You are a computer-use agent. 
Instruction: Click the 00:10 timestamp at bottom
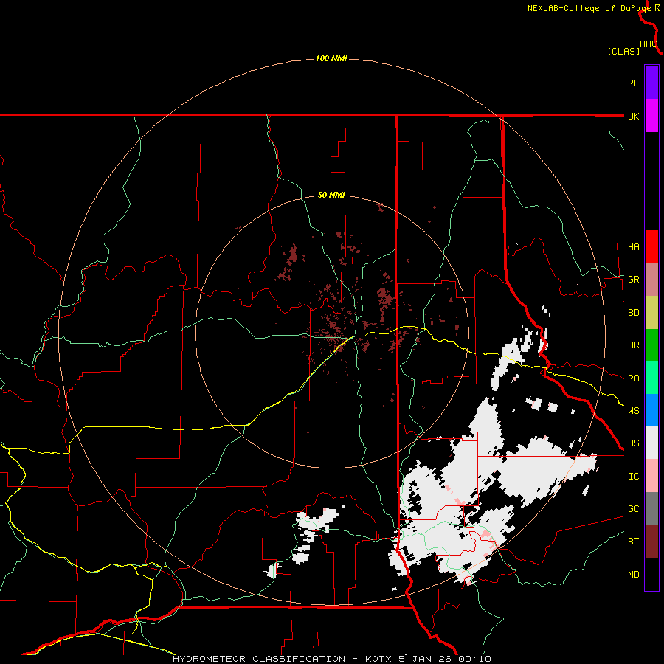[x=477, y=659]
